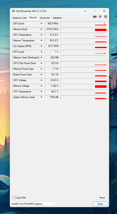
Task: Click the 39.1 W board power value
Action: click(x=52, y=75)
